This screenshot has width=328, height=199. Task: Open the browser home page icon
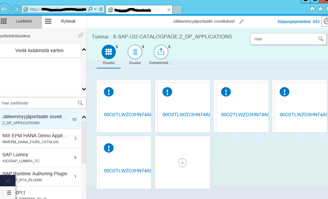click(312, 9)
